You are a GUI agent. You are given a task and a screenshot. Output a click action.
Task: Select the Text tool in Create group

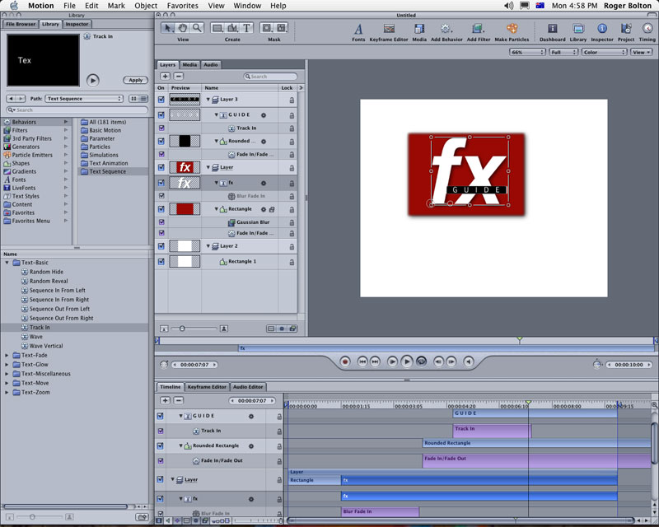pos(246,28)
